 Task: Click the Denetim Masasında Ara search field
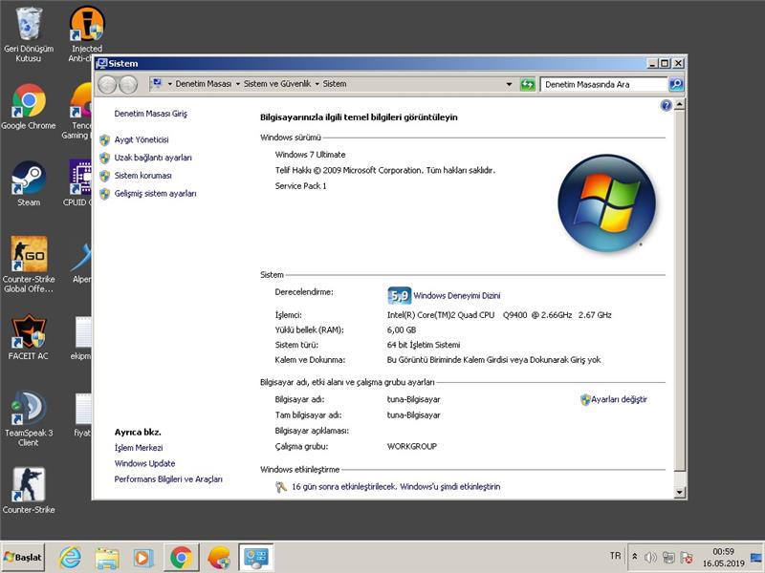[x=603, y=84]
